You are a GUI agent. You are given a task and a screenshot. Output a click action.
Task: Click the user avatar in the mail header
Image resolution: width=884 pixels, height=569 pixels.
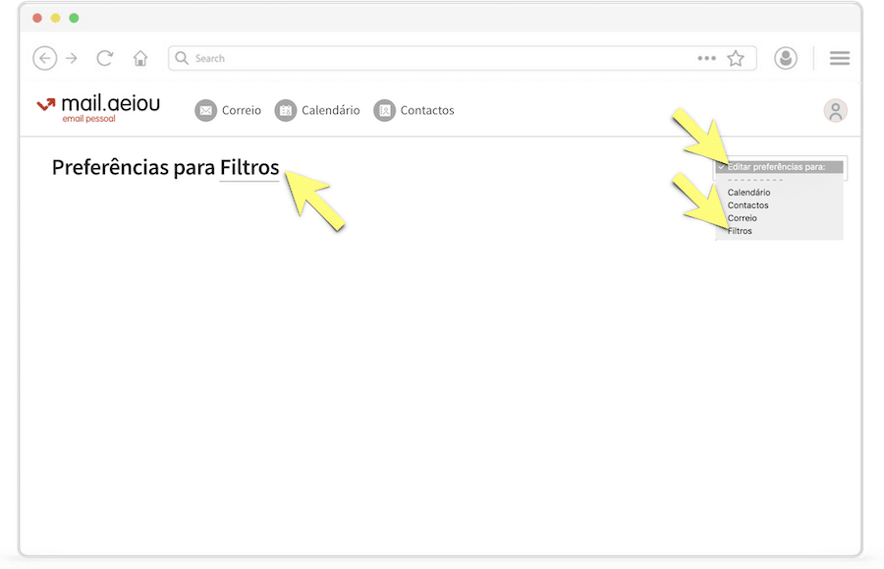pos(836,110)
